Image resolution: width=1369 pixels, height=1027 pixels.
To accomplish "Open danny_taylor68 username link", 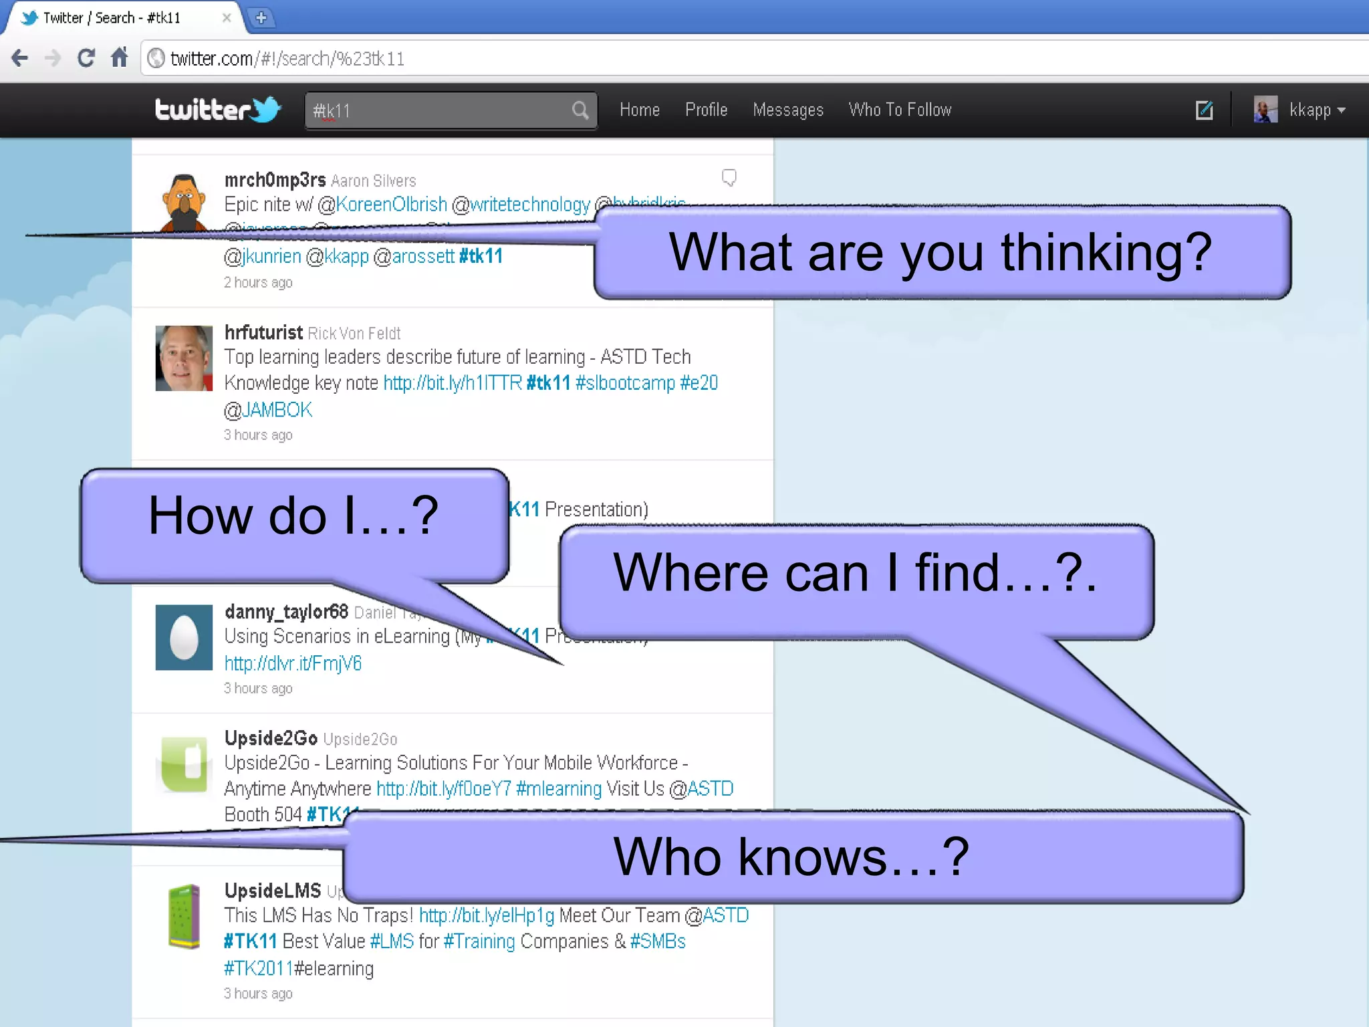I will pyautogui.click(x=286, y=612).
